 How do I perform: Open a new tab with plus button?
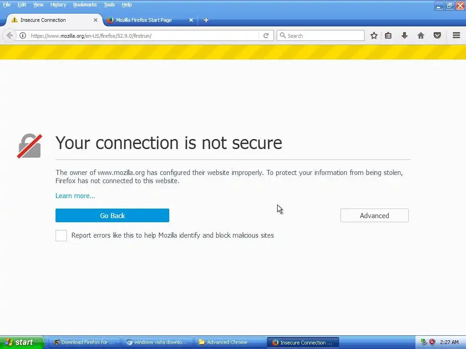[206, 20]
